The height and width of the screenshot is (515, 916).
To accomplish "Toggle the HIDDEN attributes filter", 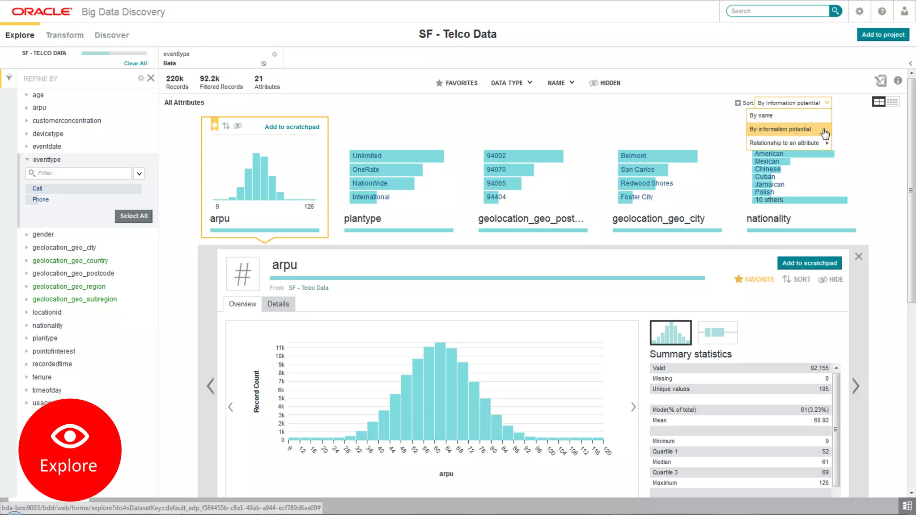I will [x=605, y=83].
